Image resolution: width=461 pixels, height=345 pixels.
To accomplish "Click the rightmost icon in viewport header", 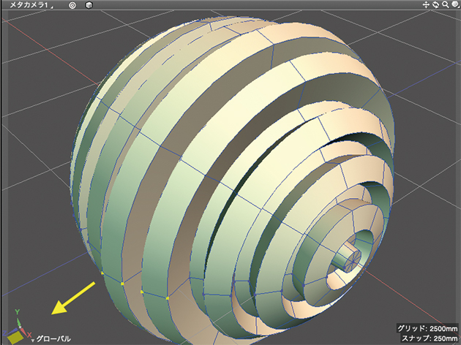I will (454, 5).
